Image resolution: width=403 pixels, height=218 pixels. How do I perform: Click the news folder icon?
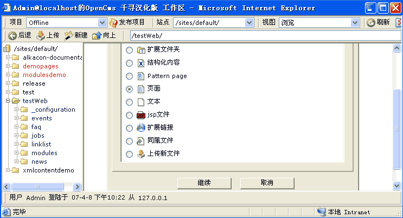24,162
